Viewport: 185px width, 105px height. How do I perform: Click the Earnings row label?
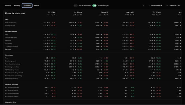(8, 49)
